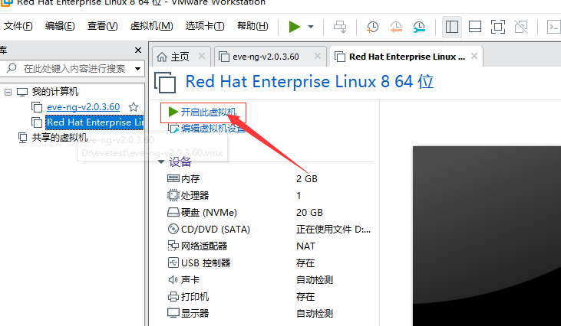
Task: Click the 声卡 自动检测 value
Action: click(x=315, y=279)
